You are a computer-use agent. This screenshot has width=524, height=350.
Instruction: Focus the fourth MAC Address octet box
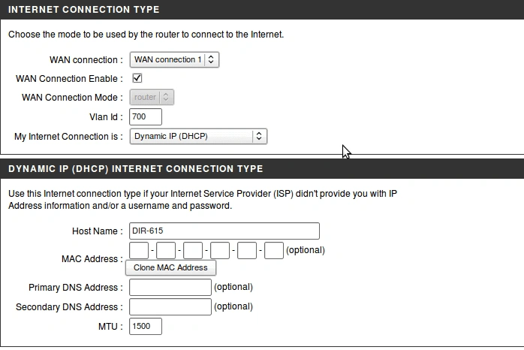220,250
